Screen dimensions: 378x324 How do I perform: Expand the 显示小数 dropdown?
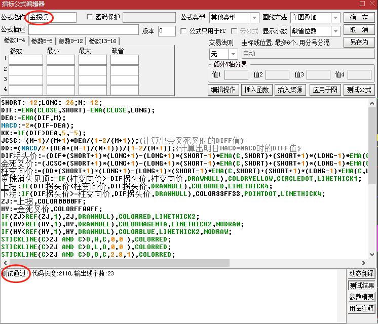pos(335,31)
